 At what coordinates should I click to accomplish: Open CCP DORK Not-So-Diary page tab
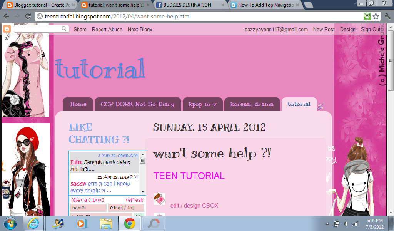tap(138, 104)
